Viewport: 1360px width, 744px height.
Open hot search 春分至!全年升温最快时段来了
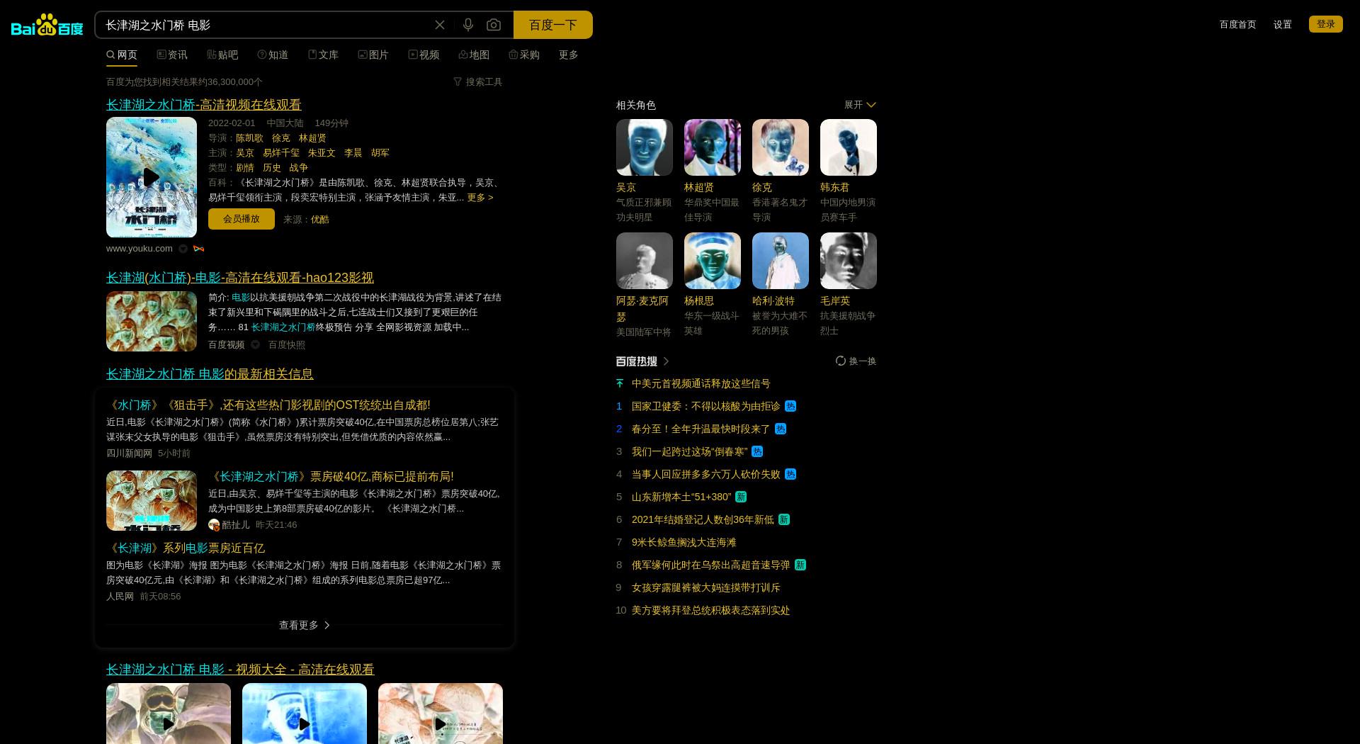701,429
